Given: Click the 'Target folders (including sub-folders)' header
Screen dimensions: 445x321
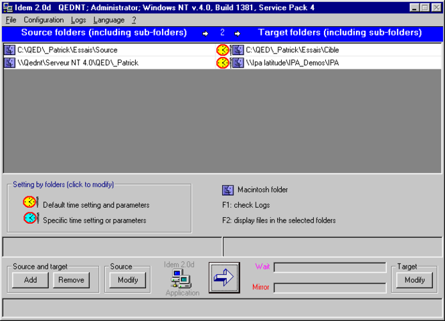Looking at the screenshot, I should tap(340, 32).
